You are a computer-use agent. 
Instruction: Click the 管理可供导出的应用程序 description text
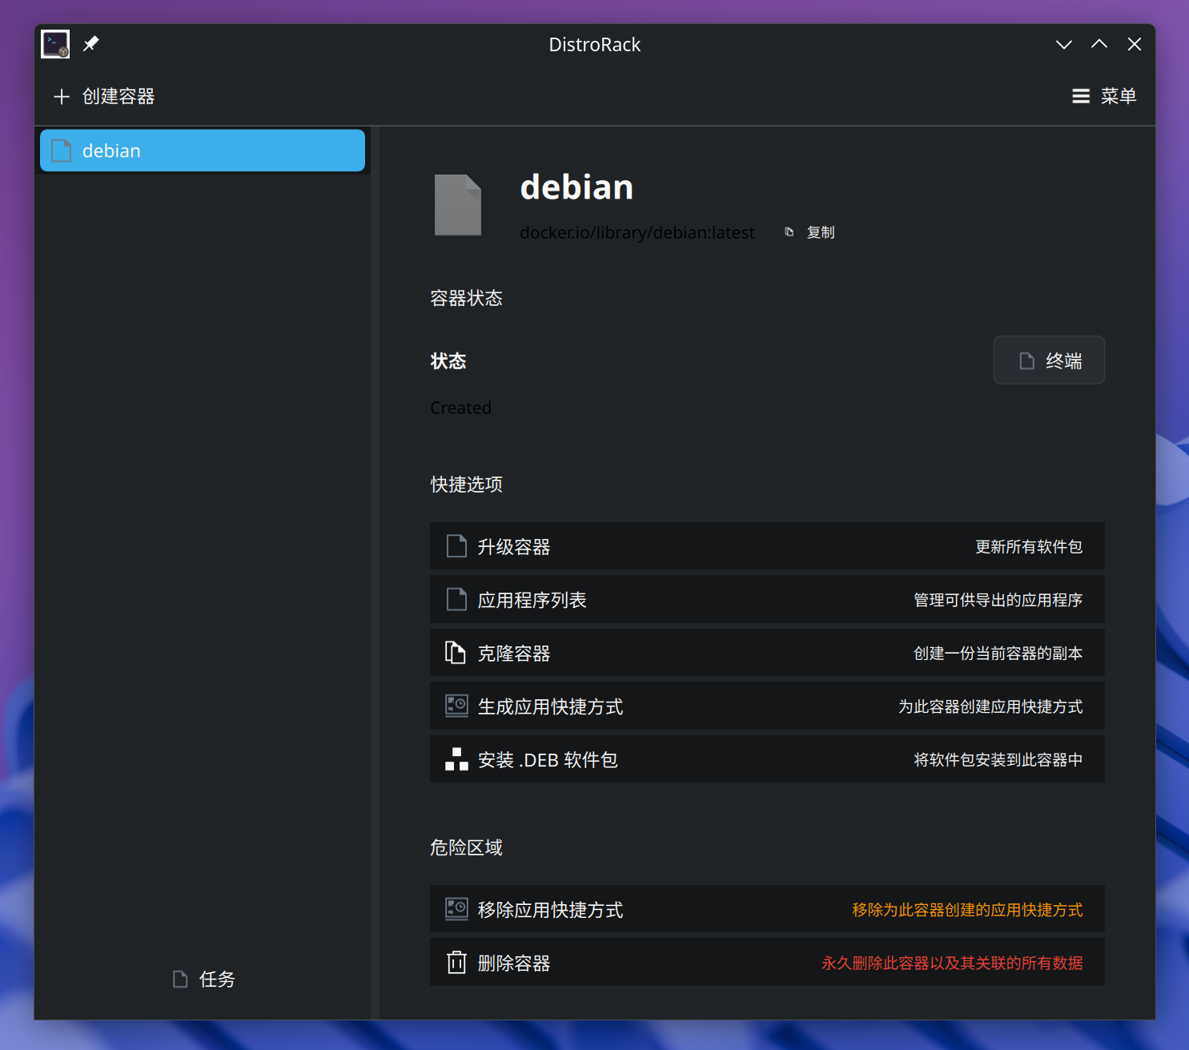998,600
